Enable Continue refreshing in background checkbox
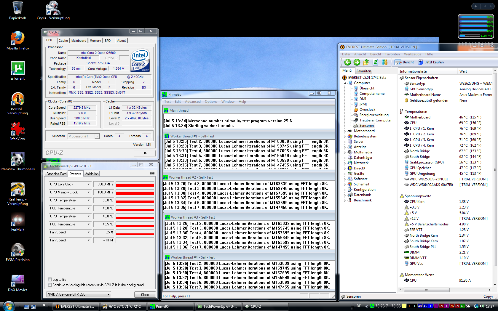The height and width of the screenshot is (311, 498). tap(50, 285)
